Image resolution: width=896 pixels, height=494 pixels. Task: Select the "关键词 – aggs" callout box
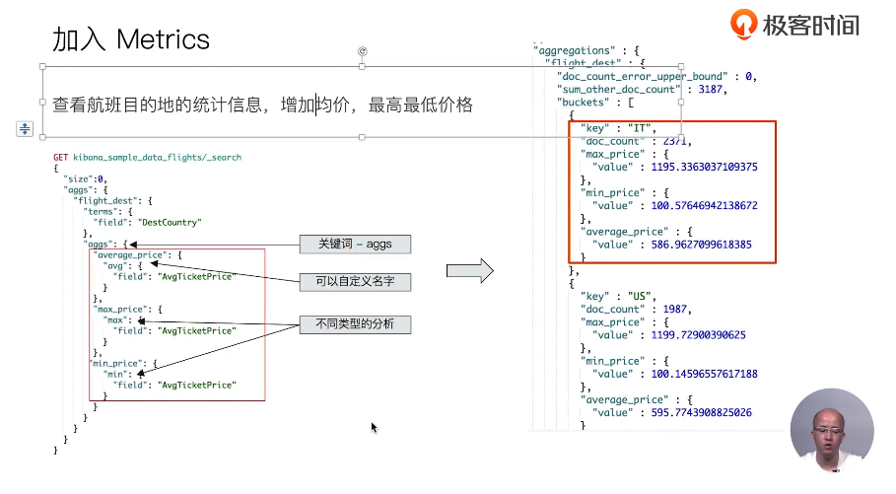coord(354,244)
